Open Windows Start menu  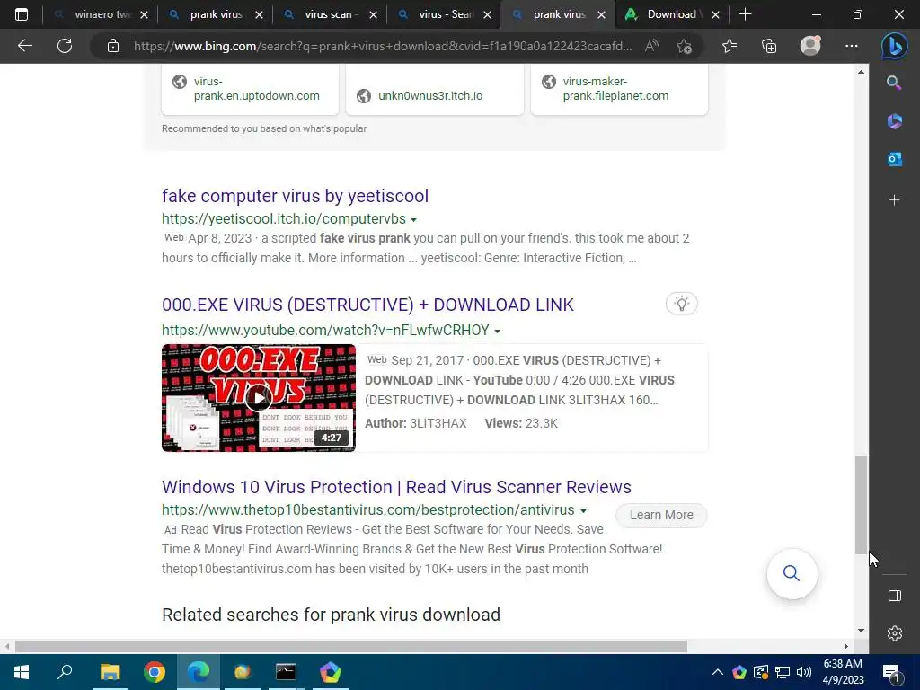tap(22, 672)
